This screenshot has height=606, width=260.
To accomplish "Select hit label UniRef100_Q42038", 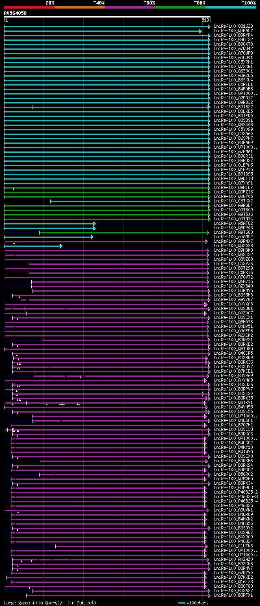I will [233, 246].
